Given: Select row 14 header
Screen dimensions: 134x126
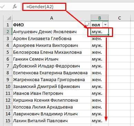Looking at the screenshot, I should [x=8, y=114].
